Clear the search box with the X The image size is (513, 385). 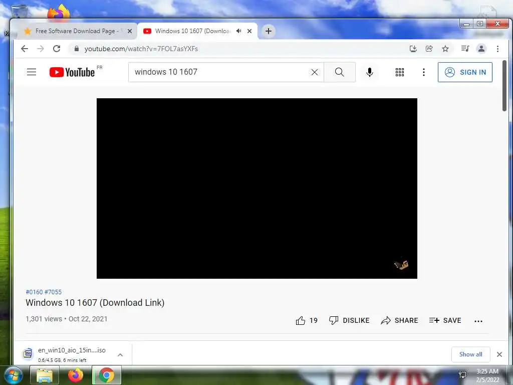(x=315, y=72)
